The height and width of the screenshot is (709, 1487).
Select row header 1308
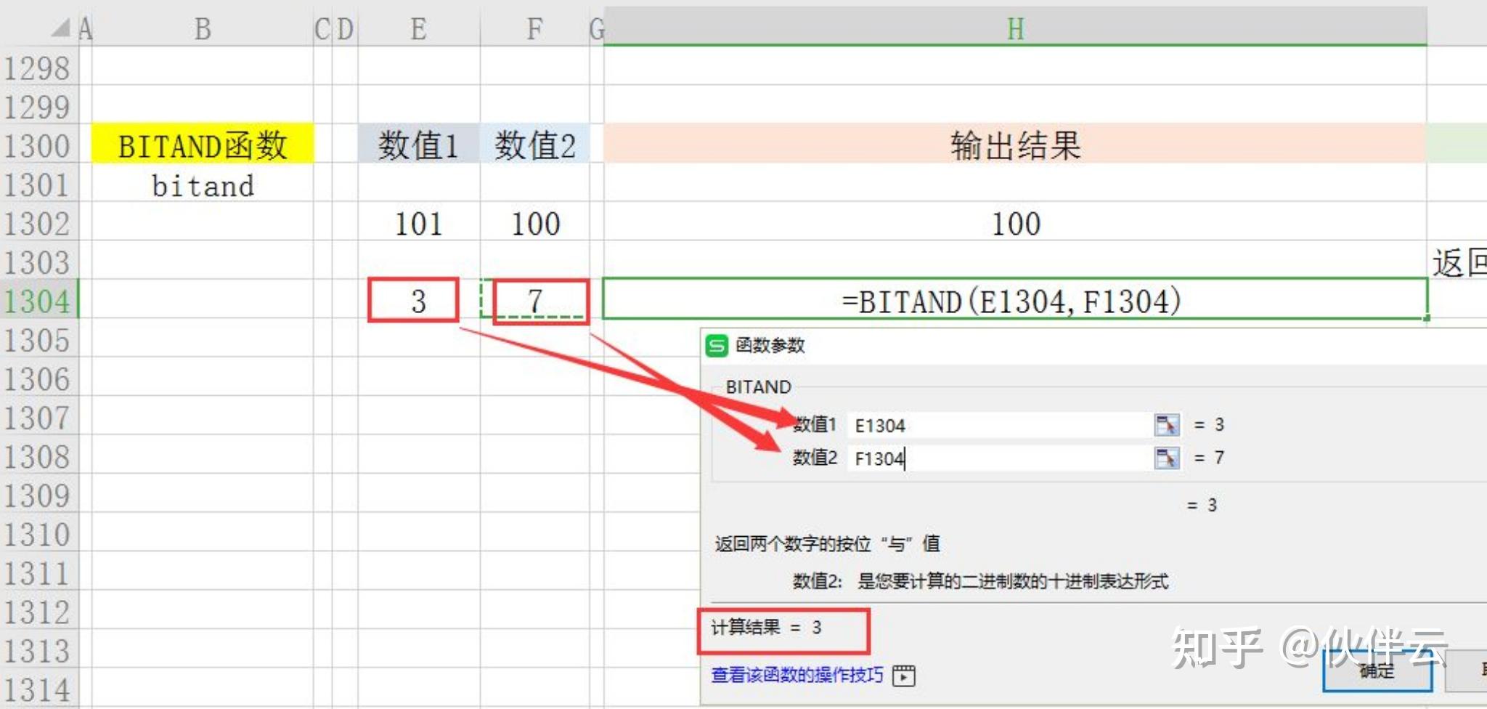tap(38, 456)
